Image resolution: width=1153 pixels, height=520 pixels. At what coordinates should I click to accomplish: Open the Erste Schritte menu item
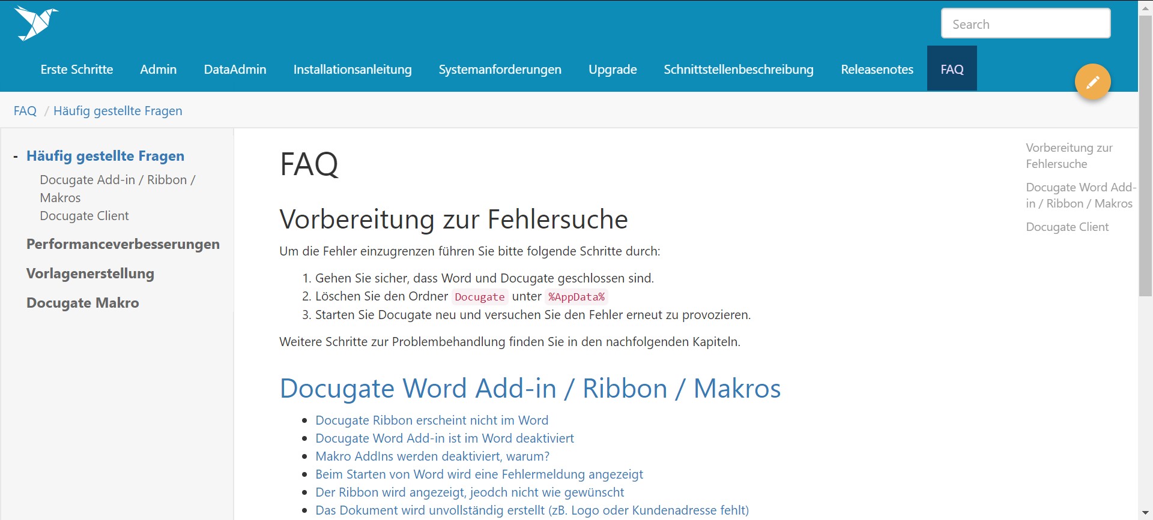coord(77,69)
